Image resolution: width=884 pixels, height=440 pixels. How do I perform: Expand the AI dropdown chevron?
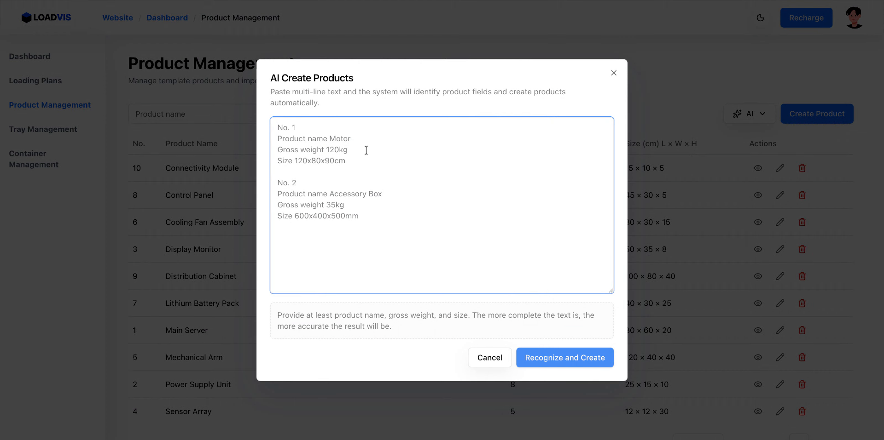point(762,114)
